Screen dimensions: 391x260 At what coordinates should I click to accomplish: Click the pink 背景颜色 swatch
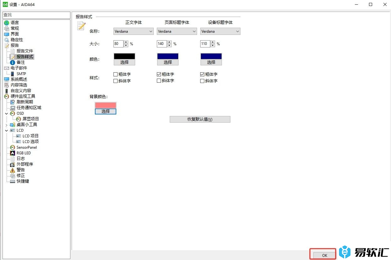pos(106,105)
